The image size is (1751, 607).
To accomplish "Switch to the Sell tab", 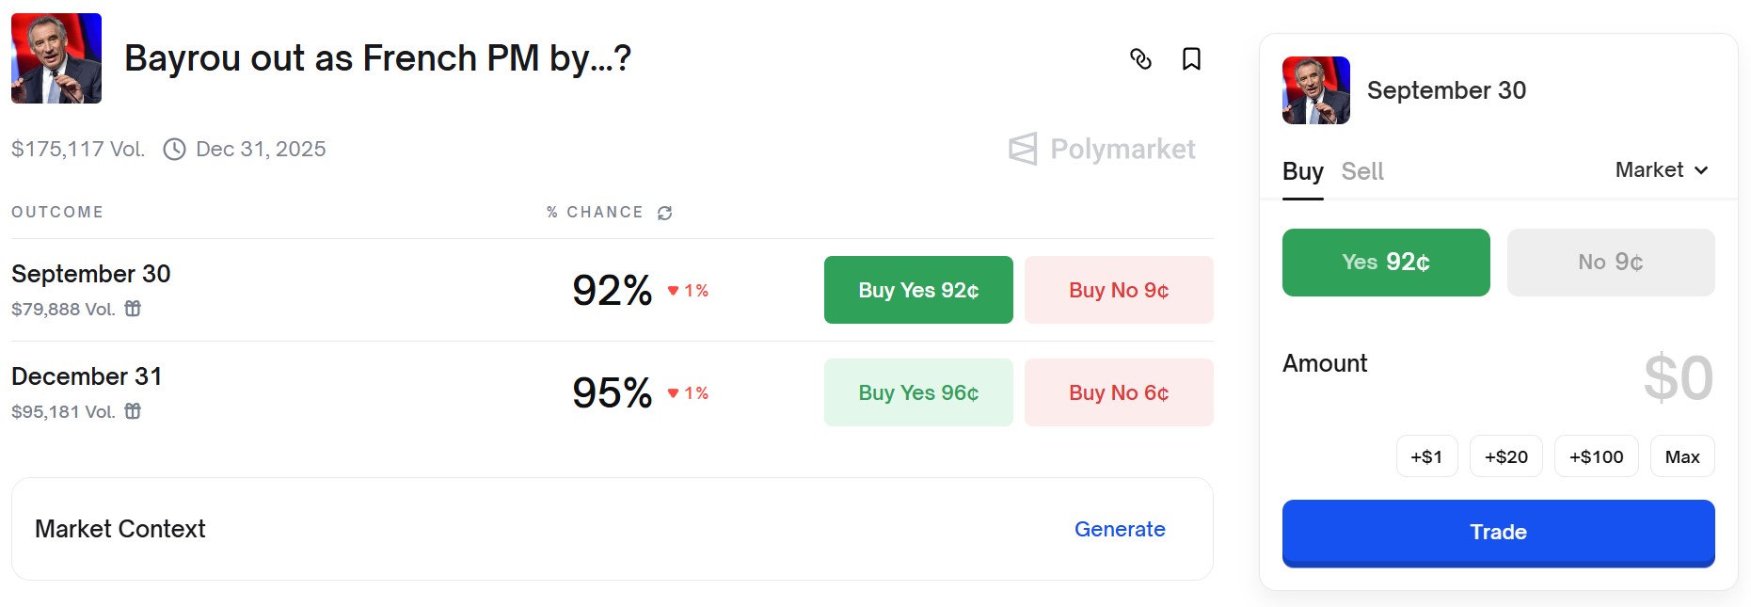I will point(1361,171).
